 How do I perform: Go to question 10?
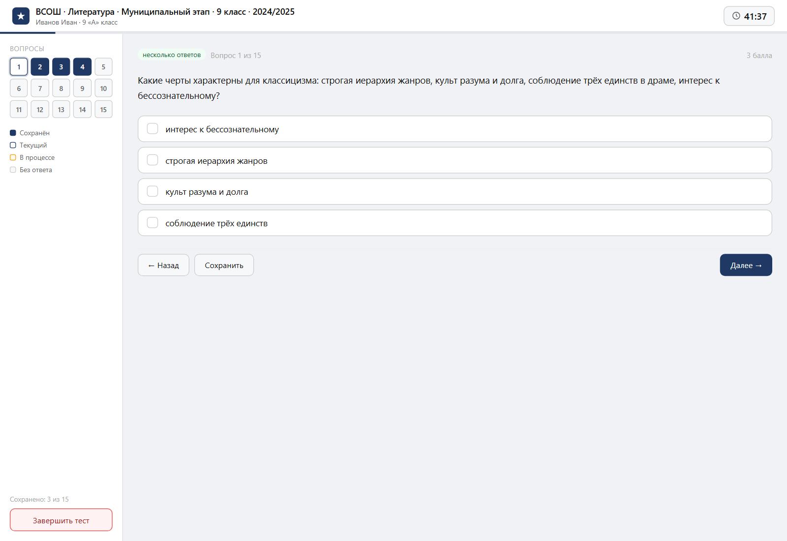point(103,88)
